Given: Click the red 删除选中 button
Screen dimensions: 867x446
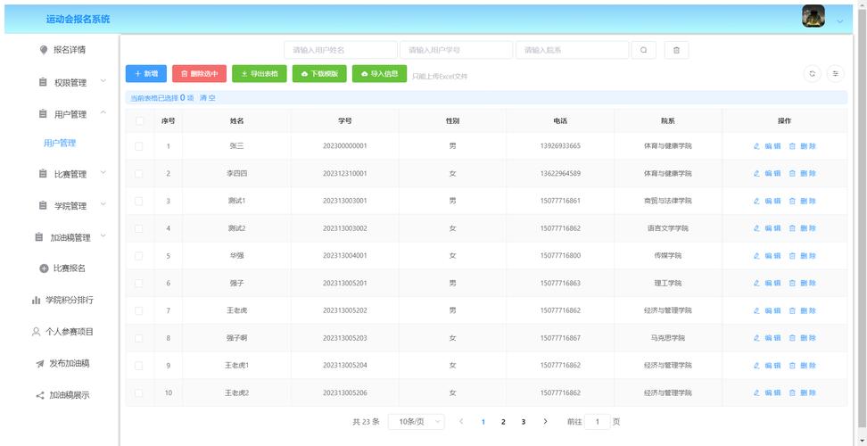Looking at the screenshot, I should [x=199, y=73].
